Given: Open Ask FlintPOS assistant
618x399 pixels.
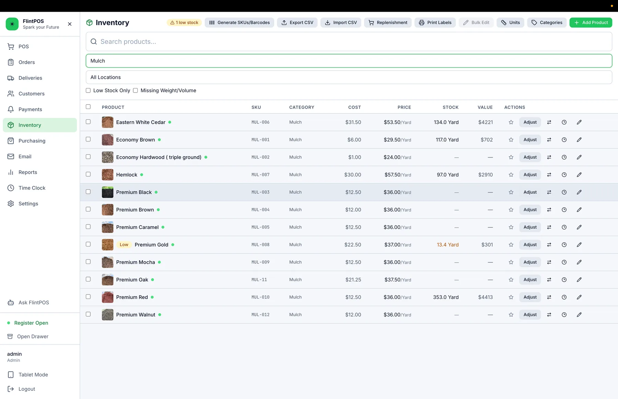Looking at the screenshot, I should tap(40, 303).
